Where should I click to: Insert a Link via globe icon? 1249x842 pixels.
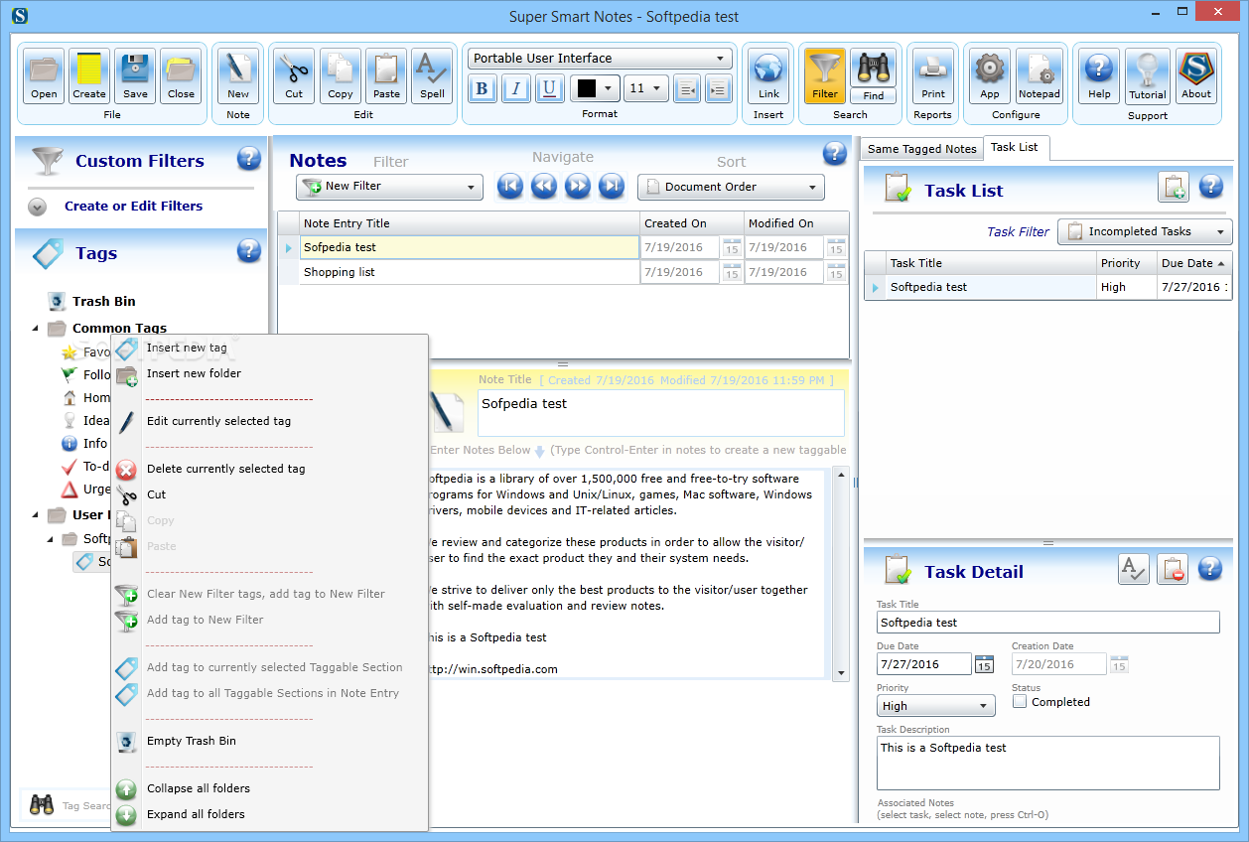click(768, 75)
